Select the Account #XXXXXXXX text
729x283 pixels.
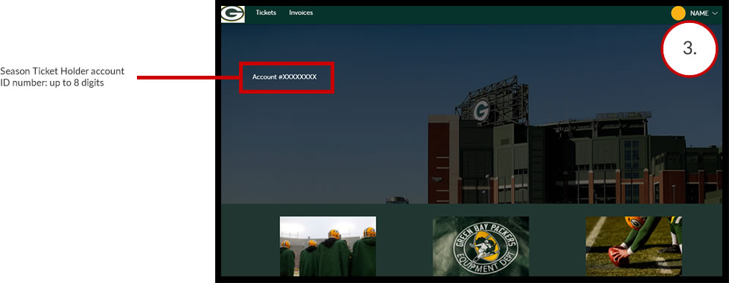(284, 77)
